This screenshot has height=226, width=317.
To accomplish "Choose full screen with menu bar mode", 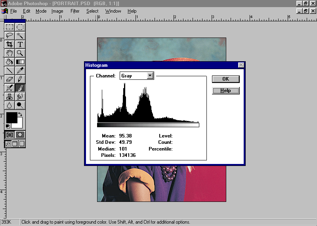I will [15, 144].
